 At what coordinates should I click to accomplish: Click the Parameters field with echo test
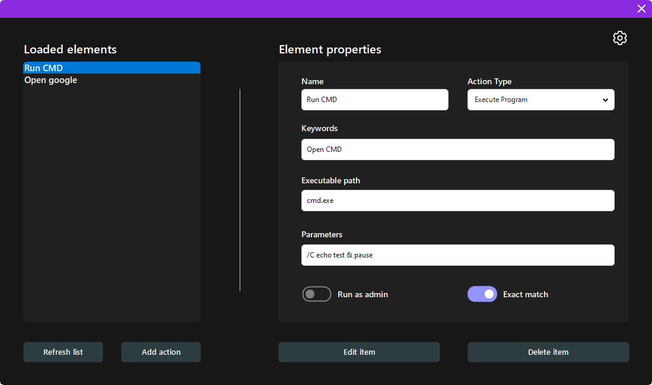pos(457,254)
